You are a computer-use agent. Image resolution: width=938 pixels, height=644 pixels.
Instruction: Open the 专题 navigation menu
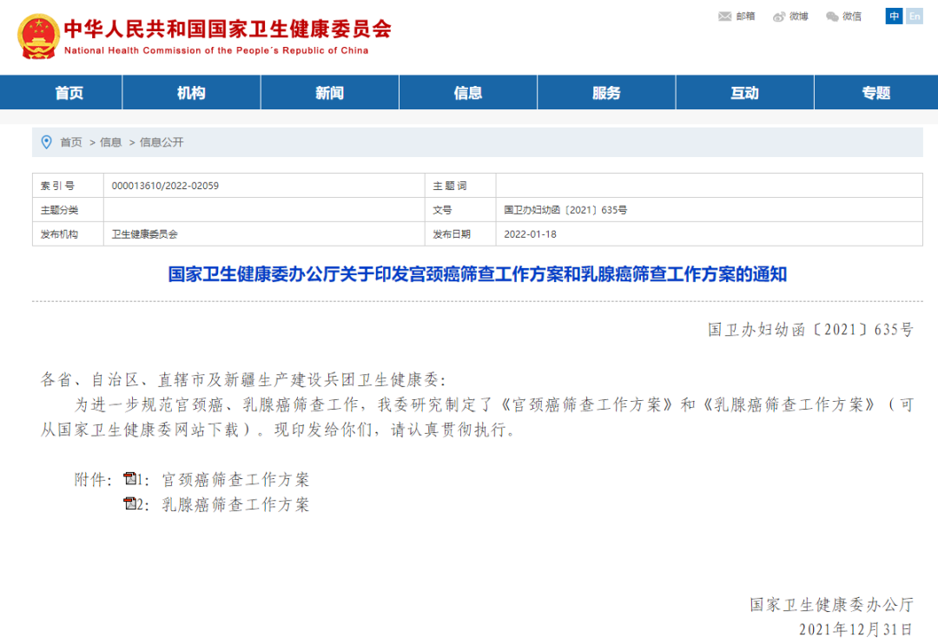[875, 92]
